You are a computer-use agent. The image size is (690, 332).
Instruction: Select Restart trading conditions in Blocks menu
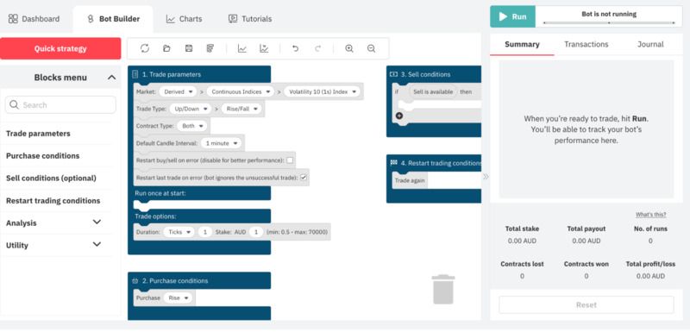click(53, 201)
